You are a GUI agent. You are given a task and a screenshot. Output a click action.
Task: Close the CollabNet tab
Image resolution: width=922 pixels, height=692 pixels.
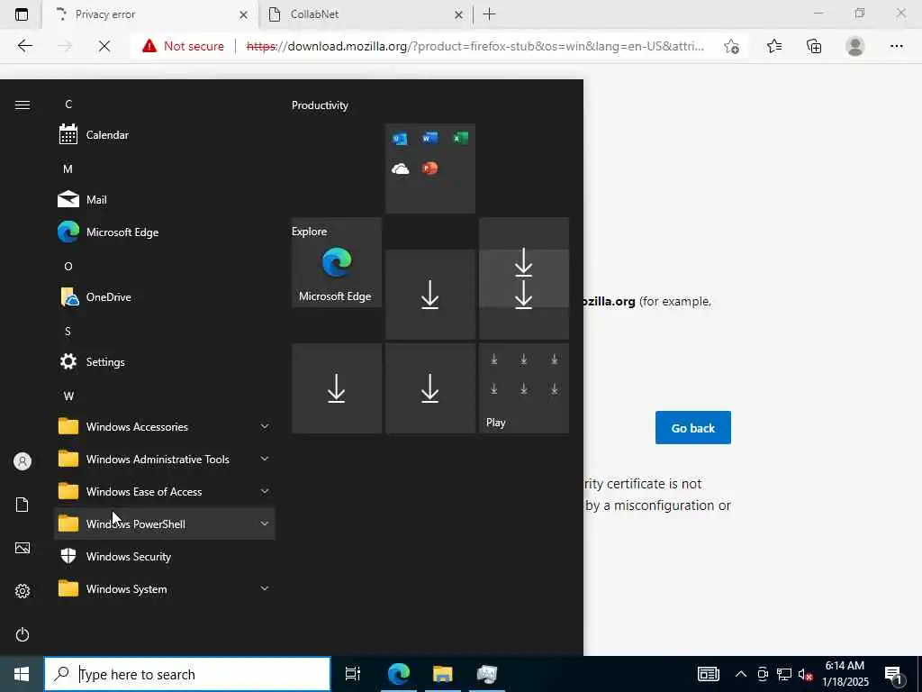coord(458,14)
